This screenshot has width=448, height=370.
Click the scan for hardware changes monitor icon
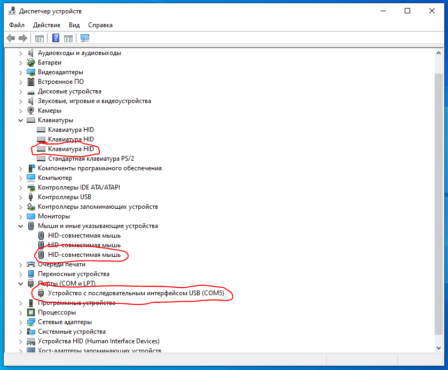(84, 38)
